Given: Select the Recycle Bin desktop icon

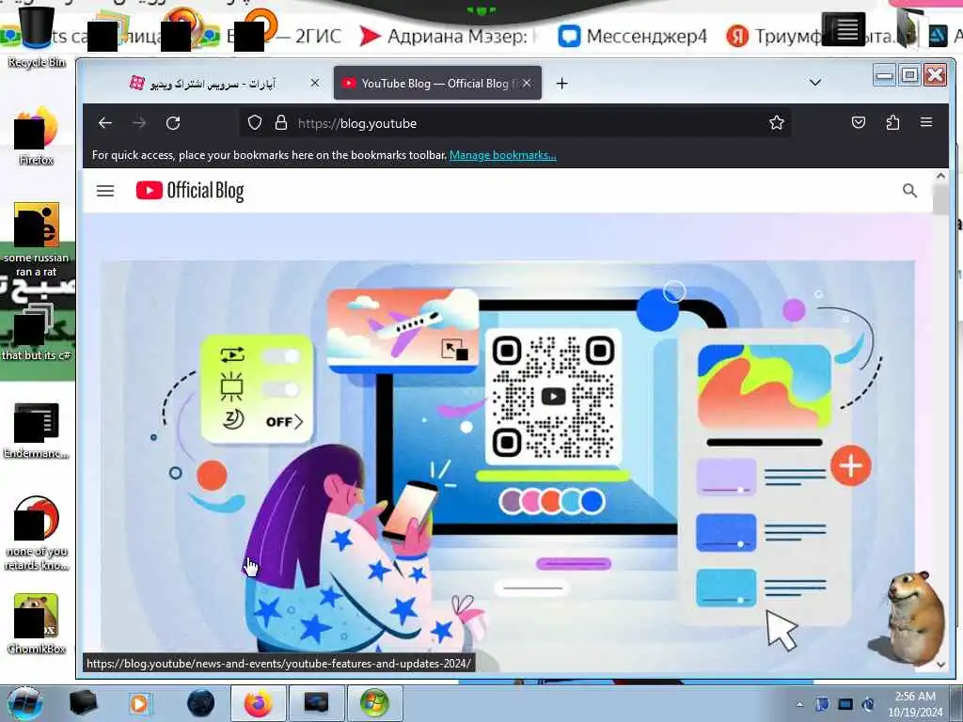Looking at the screenshot, I should pyautogui.click(x=37, y=37).
